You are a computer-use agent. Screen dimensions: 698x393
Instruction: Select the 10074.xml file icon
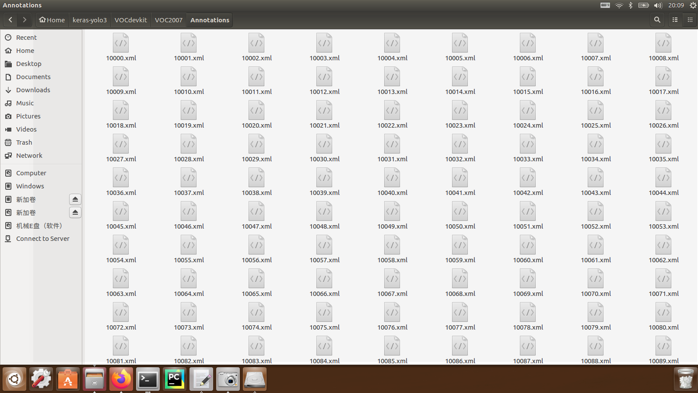pyautogui.click(x=256, y=312)
